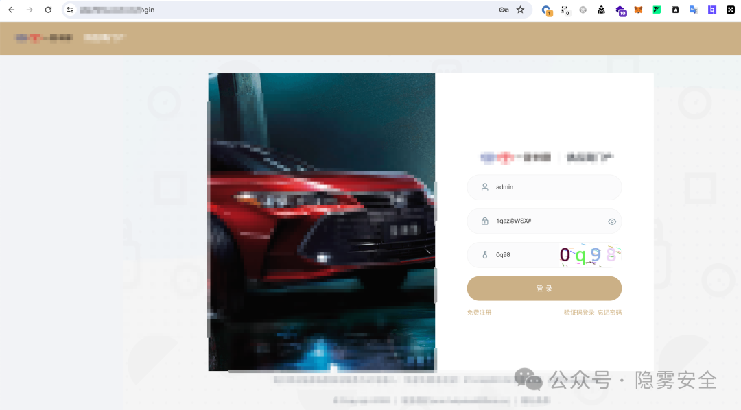This screenshot has height=410, width=741.
Task: Click the lock icon in password field
Action: pyautogui.click(x=485, y=221)
